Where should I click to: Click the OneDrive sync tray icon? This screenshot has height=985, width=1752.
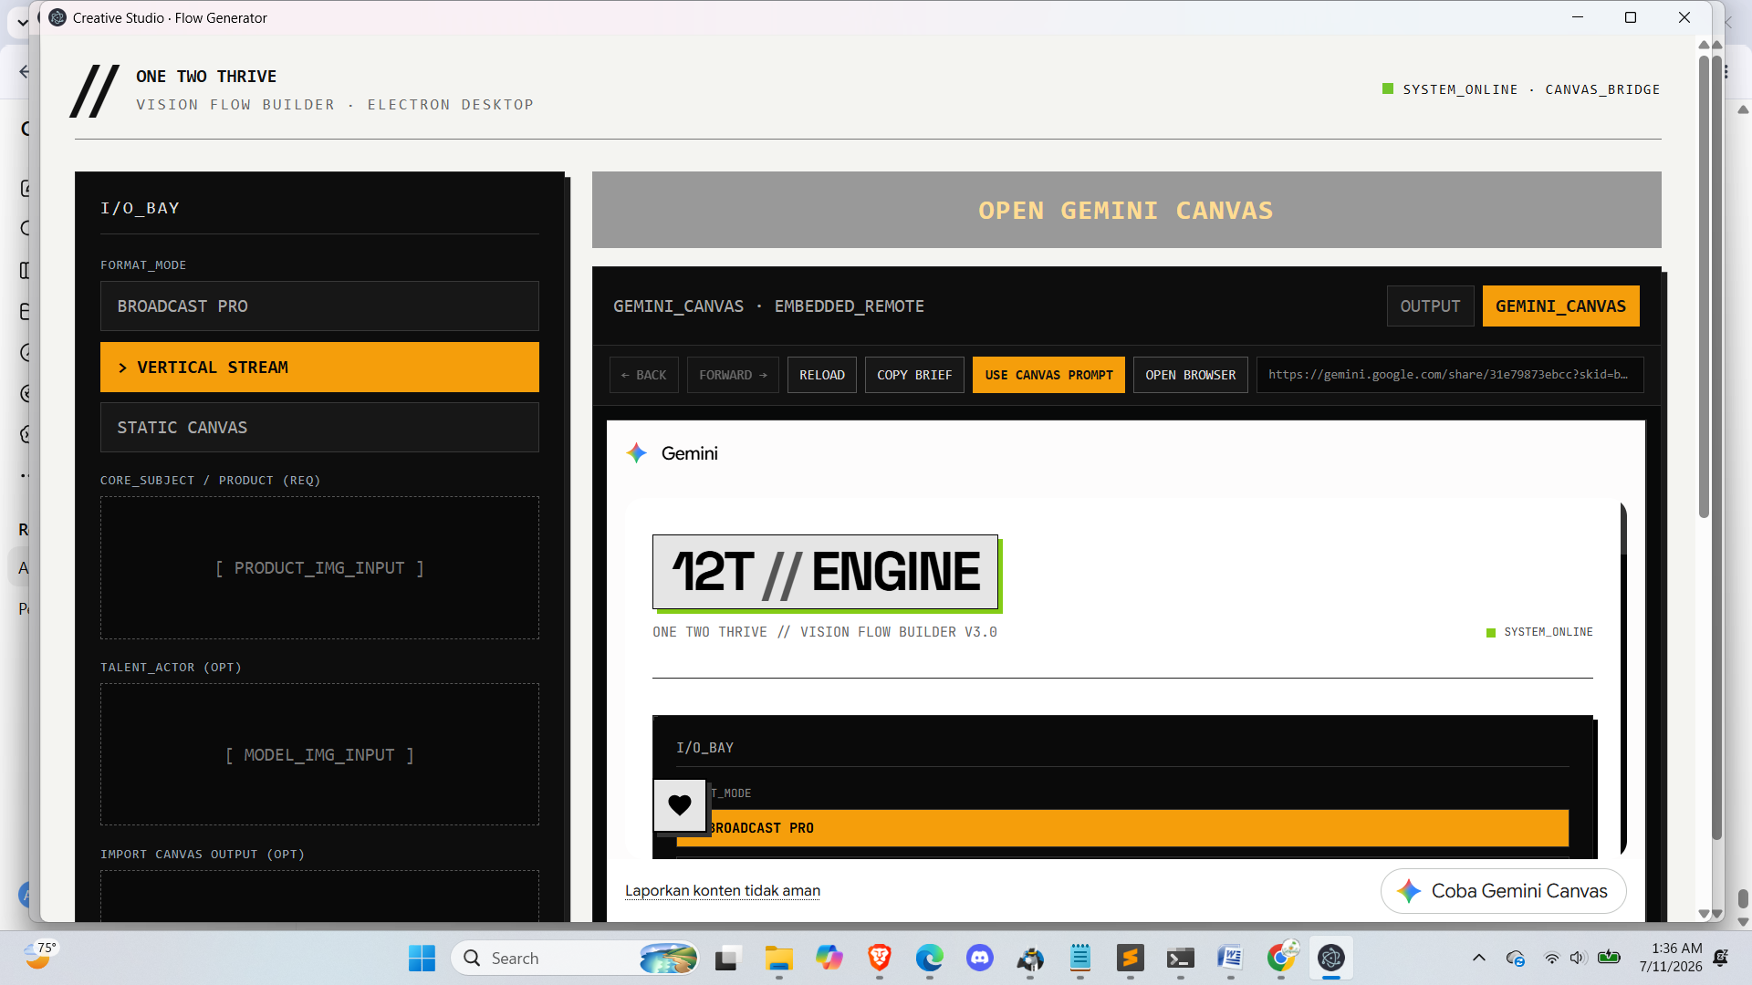pos(1516,958)
